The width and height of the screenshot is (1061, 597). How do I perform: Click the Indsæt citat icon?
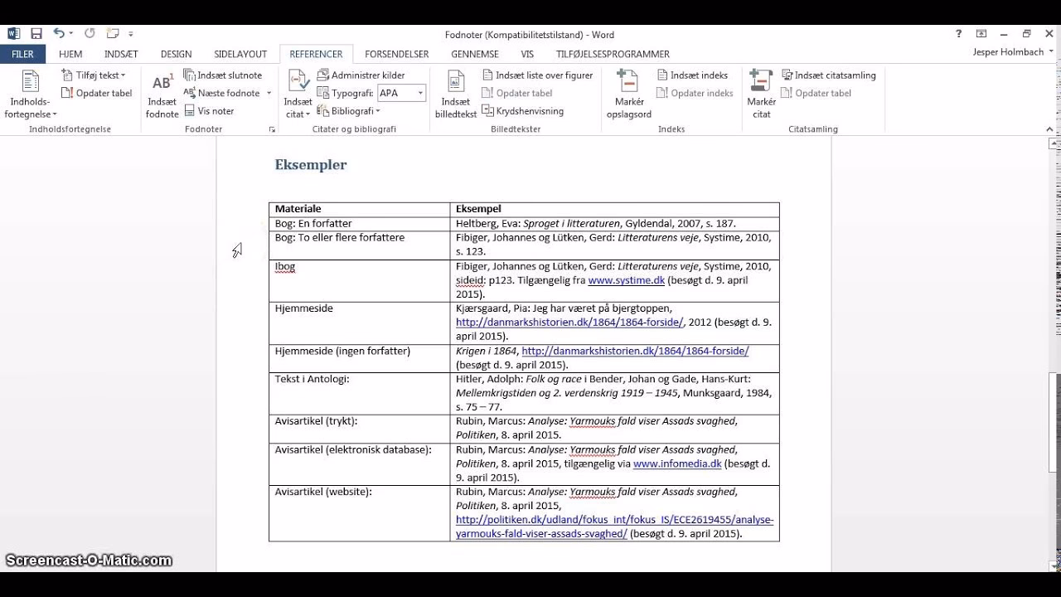point(298,83)
